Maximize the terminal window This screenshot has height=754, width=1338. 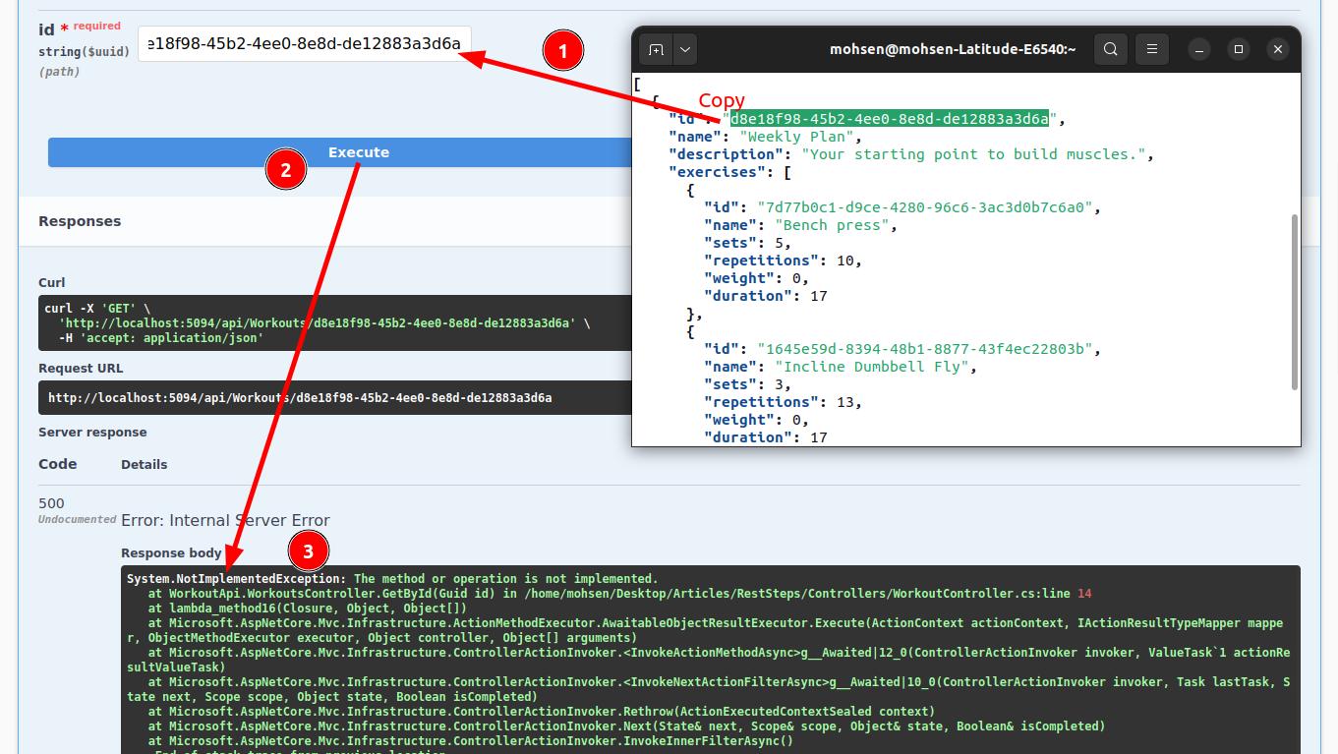click(1238, 49)
